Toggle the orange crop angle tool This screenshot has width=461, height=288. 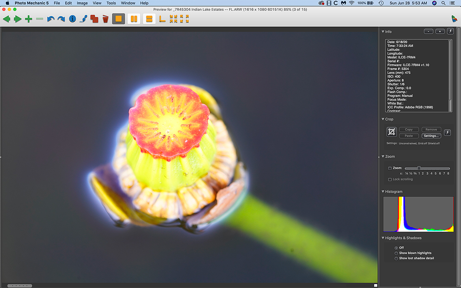163,19
